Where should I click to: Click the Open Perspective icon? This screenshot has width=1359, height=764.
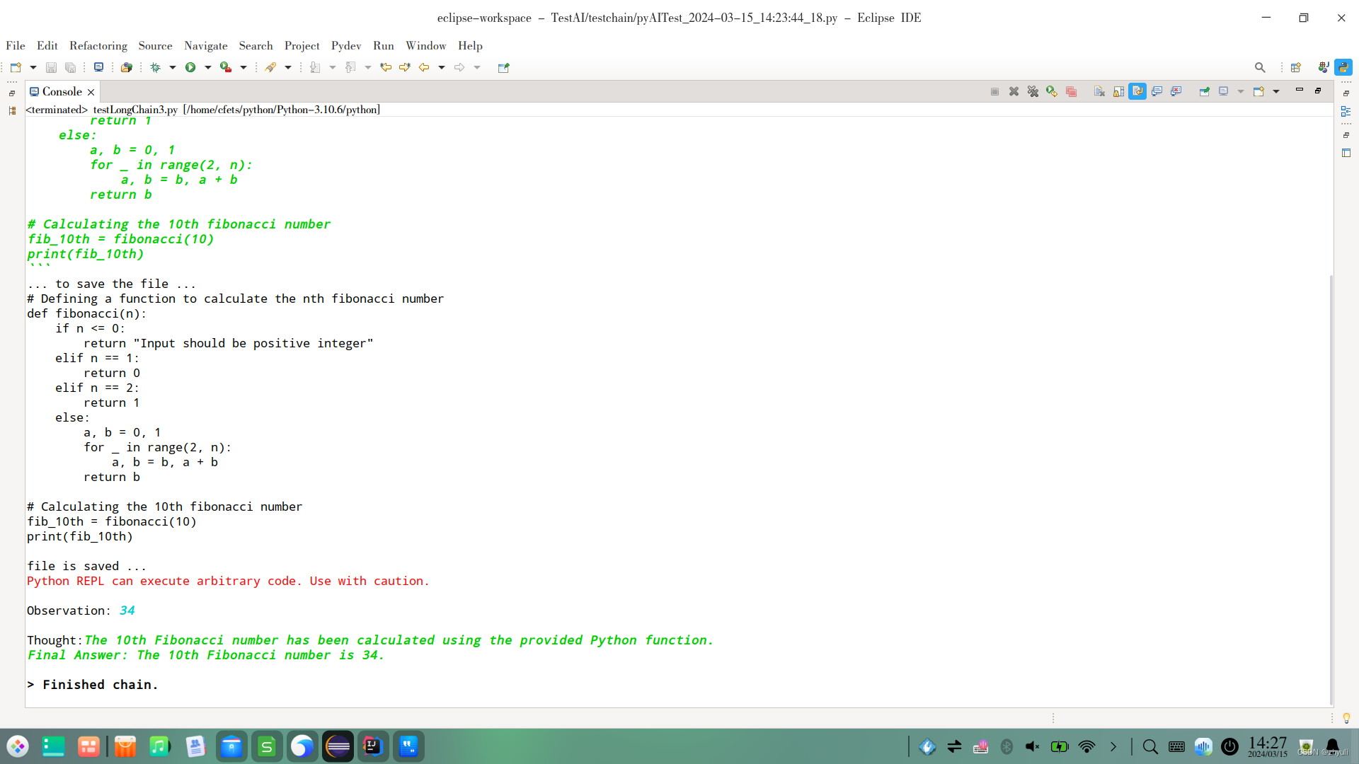1296,67
